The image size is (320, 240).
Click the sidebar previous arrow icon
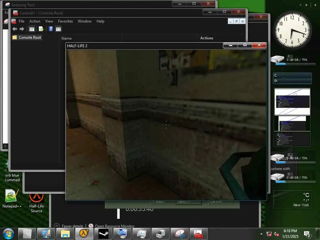(300, 5)
